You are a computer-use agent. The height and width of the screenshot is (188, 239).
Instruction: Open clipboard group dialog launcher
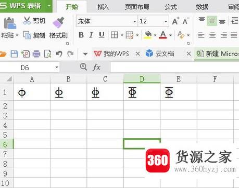click(x=68, y=44)
